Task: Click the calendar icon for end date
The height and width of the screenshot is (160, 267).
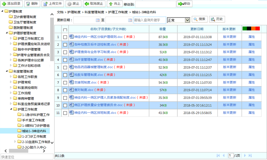Action: [x=130, y=20]
